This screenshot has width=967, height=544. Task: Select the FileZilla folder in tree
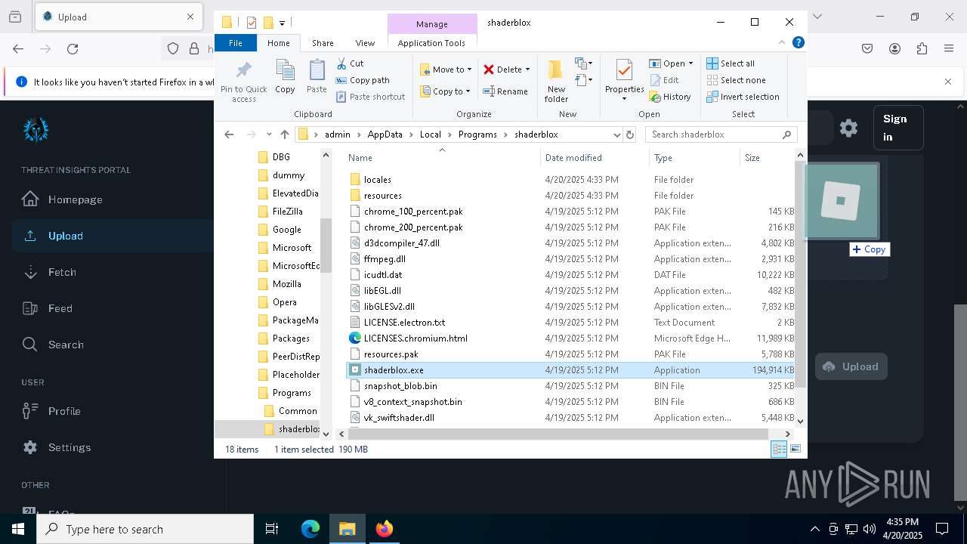pos(287,212)
